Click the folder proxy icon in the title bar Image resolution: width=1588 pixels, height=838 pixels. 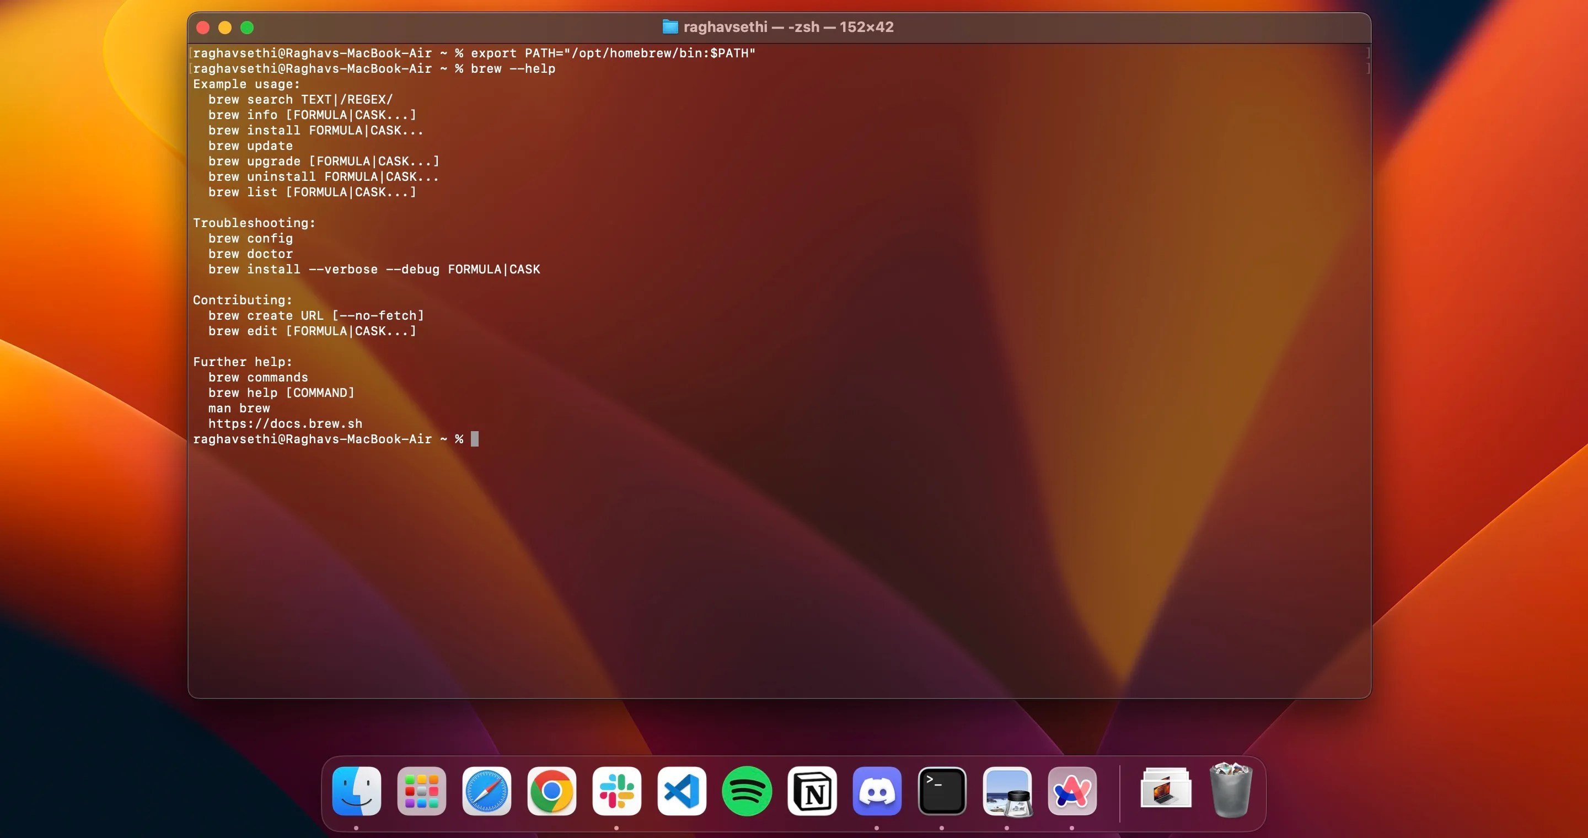pos(670,26)
